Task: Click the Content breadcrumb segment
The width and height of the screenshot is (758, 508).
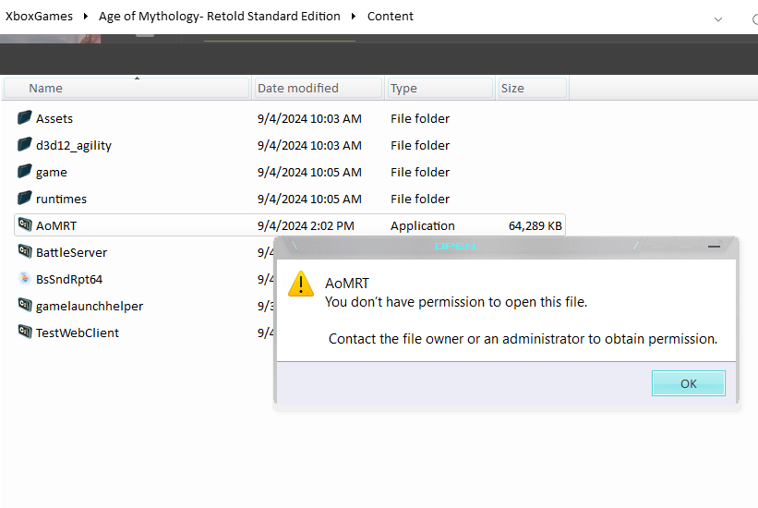Action: 391,17
